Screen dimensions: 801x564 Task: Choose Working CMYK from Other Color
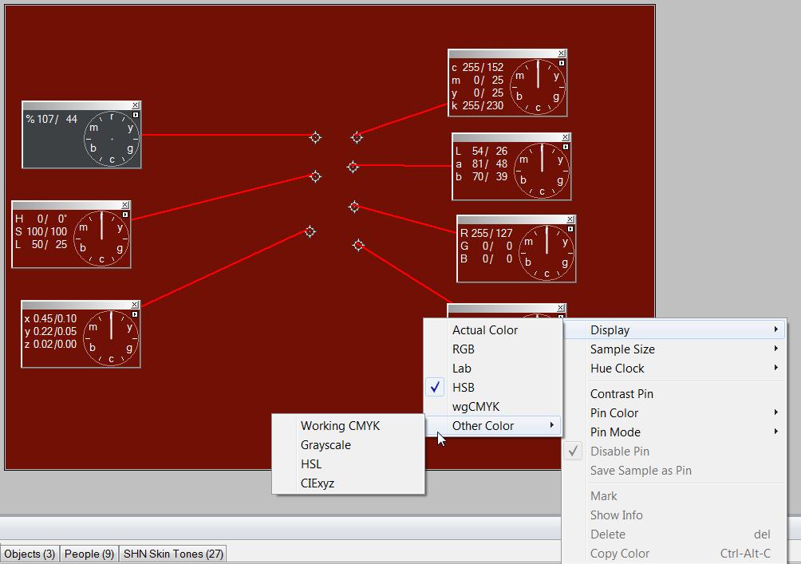[349, 425]
